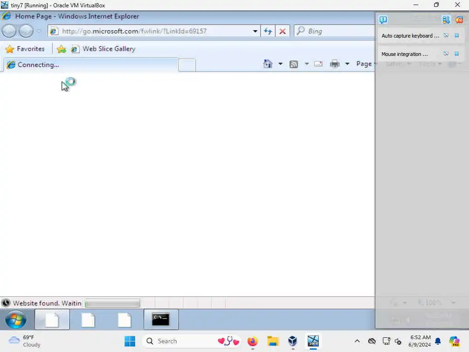Expand the Feeds dropdown arrow
469x352 pixels.
306,64
